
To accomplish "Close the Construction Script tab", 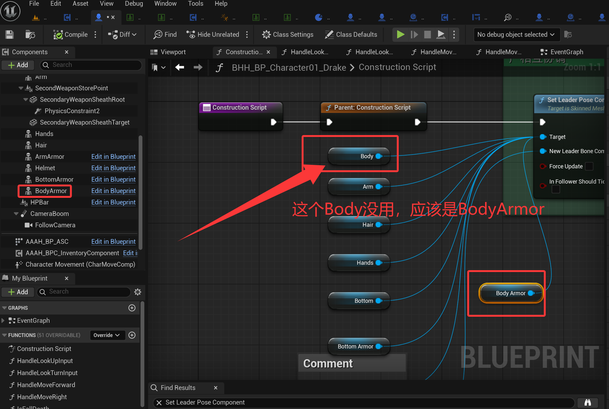I will (268, 52).
